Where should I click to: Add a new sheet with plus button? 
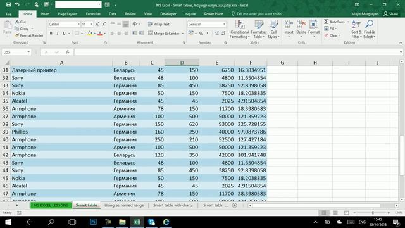pyautogui.click(x=234, y=205)
